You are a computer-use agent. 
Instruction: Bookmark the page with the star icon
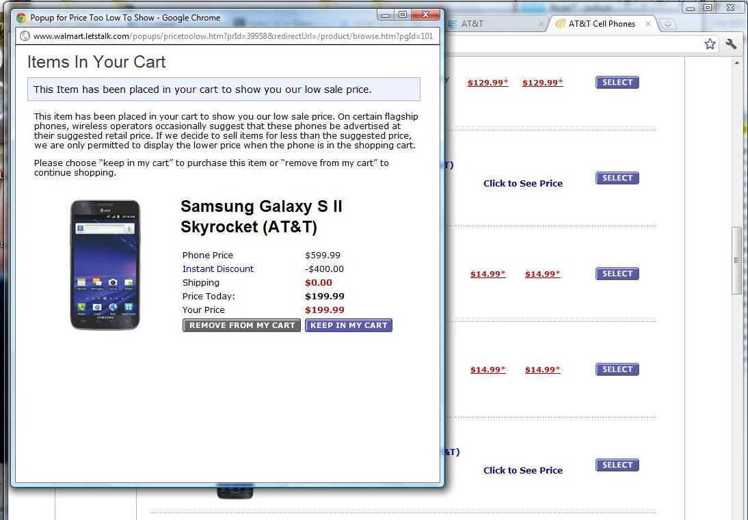tap(710, 44)
